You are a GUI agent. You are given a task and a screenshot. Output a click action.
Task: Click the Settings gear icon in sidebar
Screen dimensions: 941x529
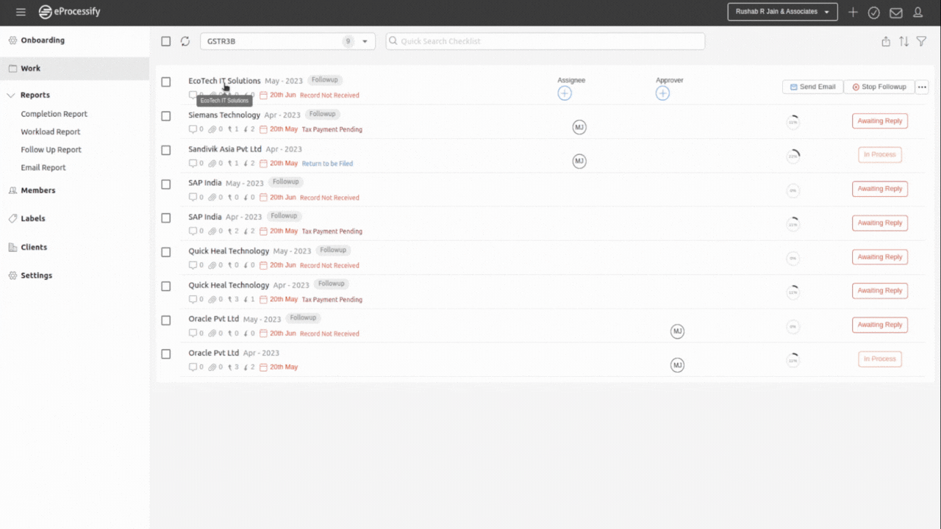(12, 276)
